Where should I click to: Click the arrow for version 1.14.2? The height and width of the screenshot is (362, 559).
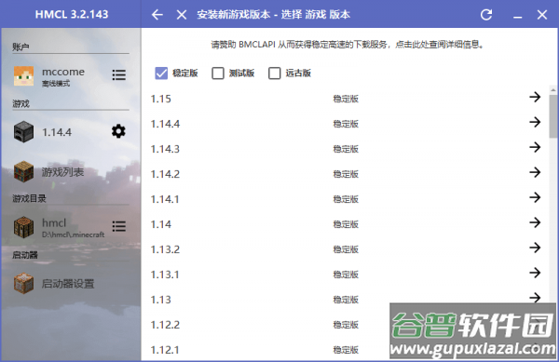pyautogui.click(x=535, y=172)
